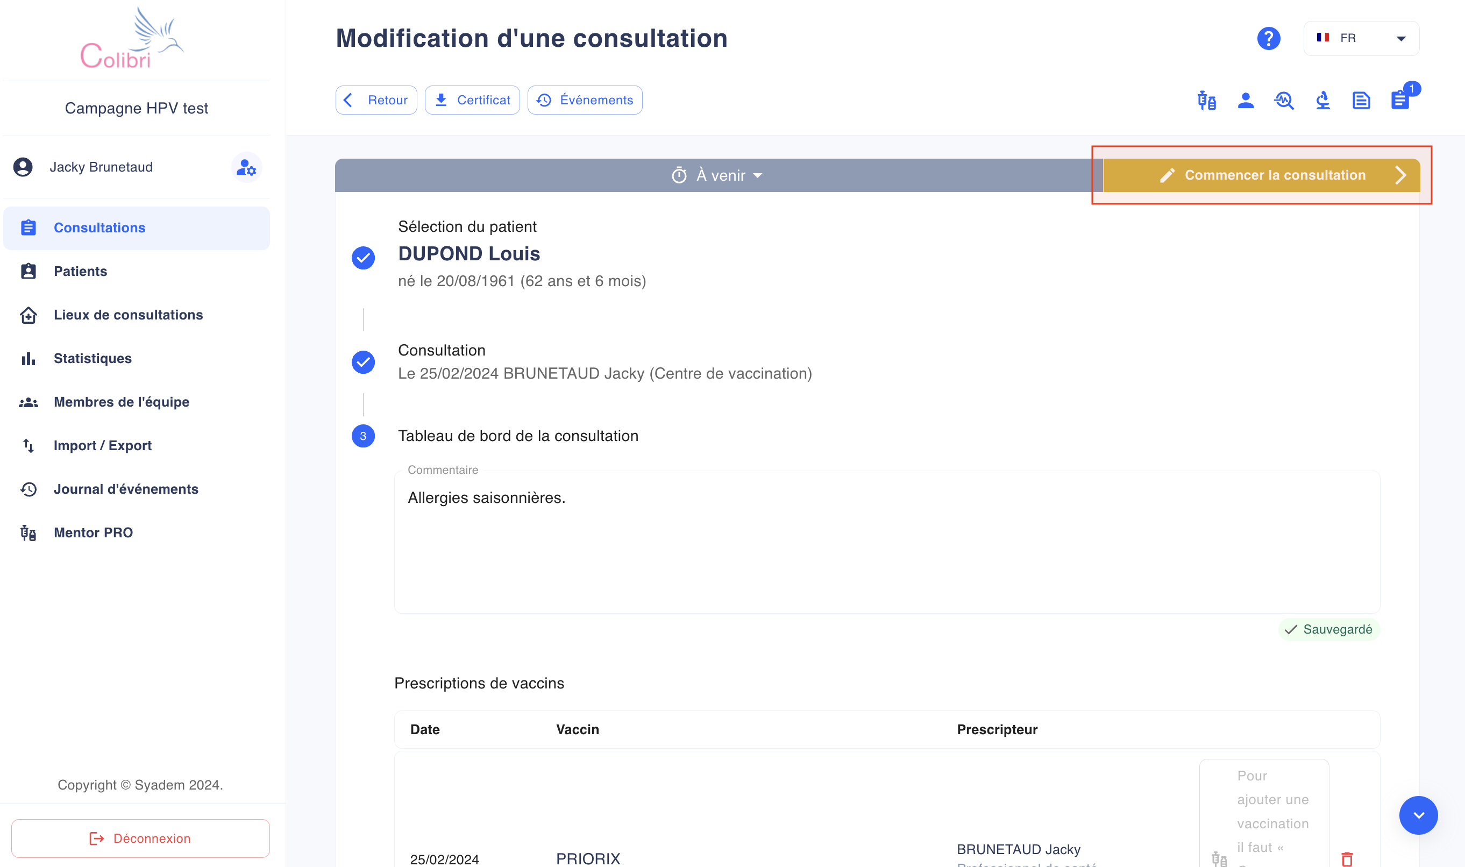
Task: Click the Sélection du patient completed step checkmark
Action: click(x=362, y=258)
